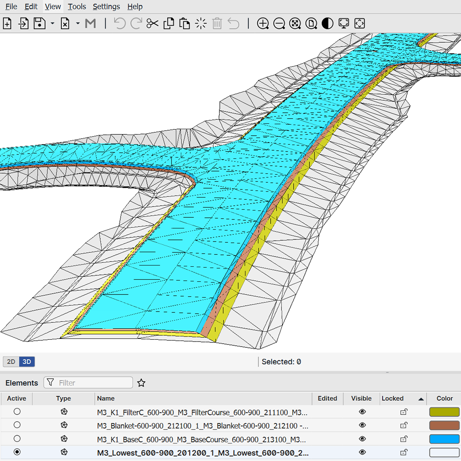Click the paste clipboard icon
This screenshot has width=461, height=461.
[184, 23]
